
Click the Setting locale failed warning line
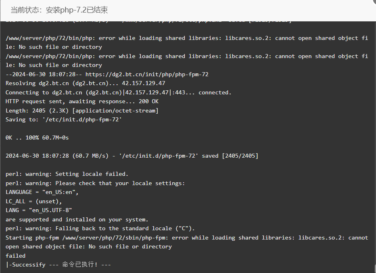[67, 174]
